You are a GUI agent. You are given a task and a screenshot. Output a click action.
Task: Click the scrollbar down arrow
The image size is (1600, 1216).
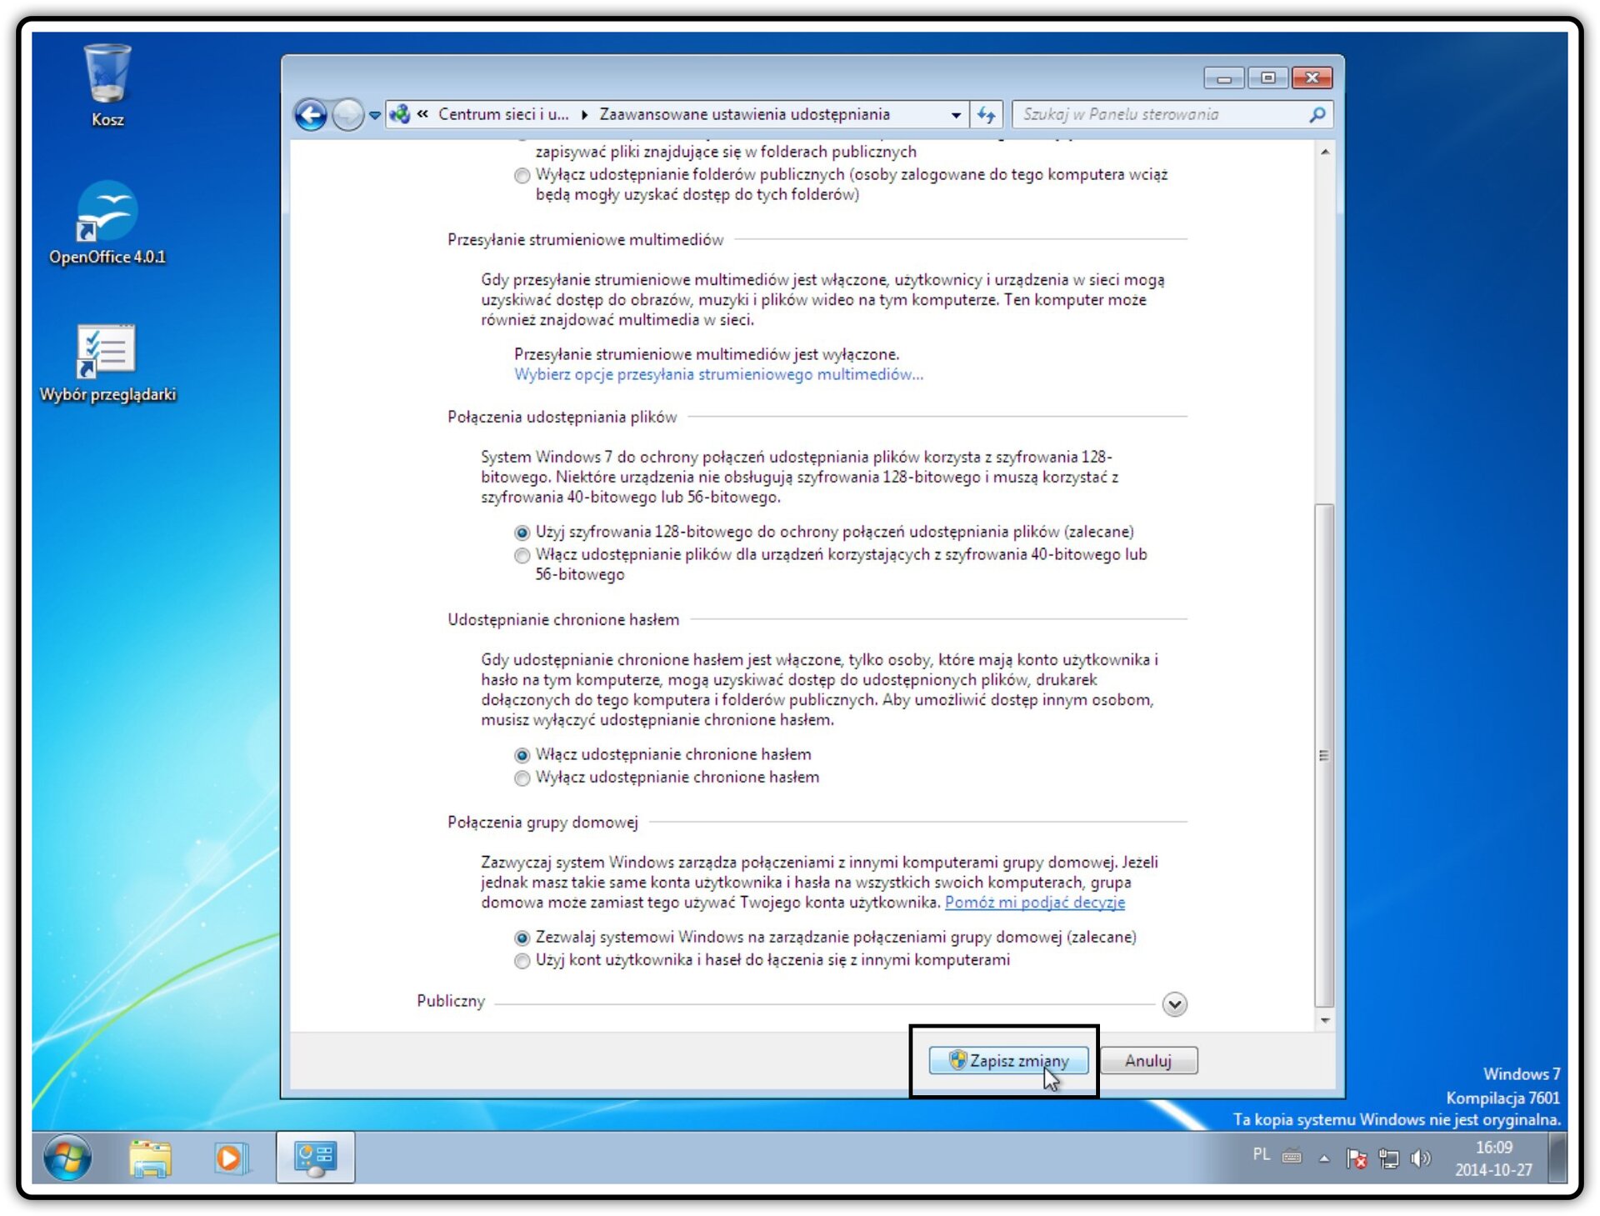tap(1324, 1020)
